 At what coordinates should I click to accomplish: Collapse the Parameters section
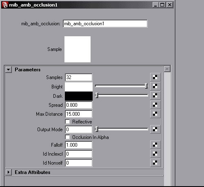[9, 70]
